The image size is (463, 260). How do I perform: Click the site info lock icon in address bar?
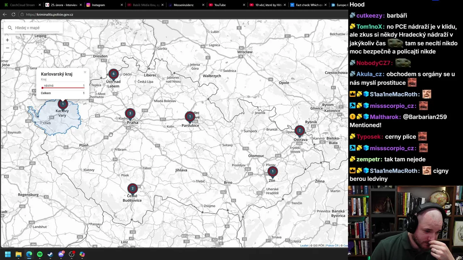(x=22, y=14)
